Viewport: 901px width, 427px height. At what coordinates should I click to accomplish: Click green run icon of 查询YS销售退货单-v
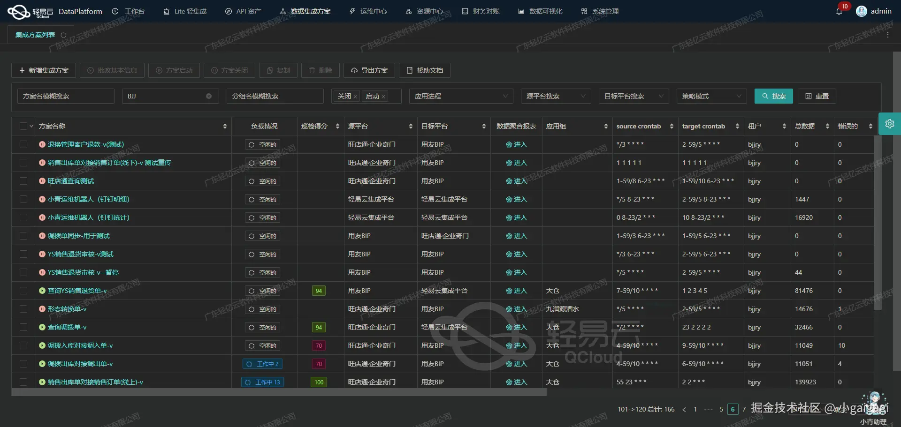(x=42, y=291)
